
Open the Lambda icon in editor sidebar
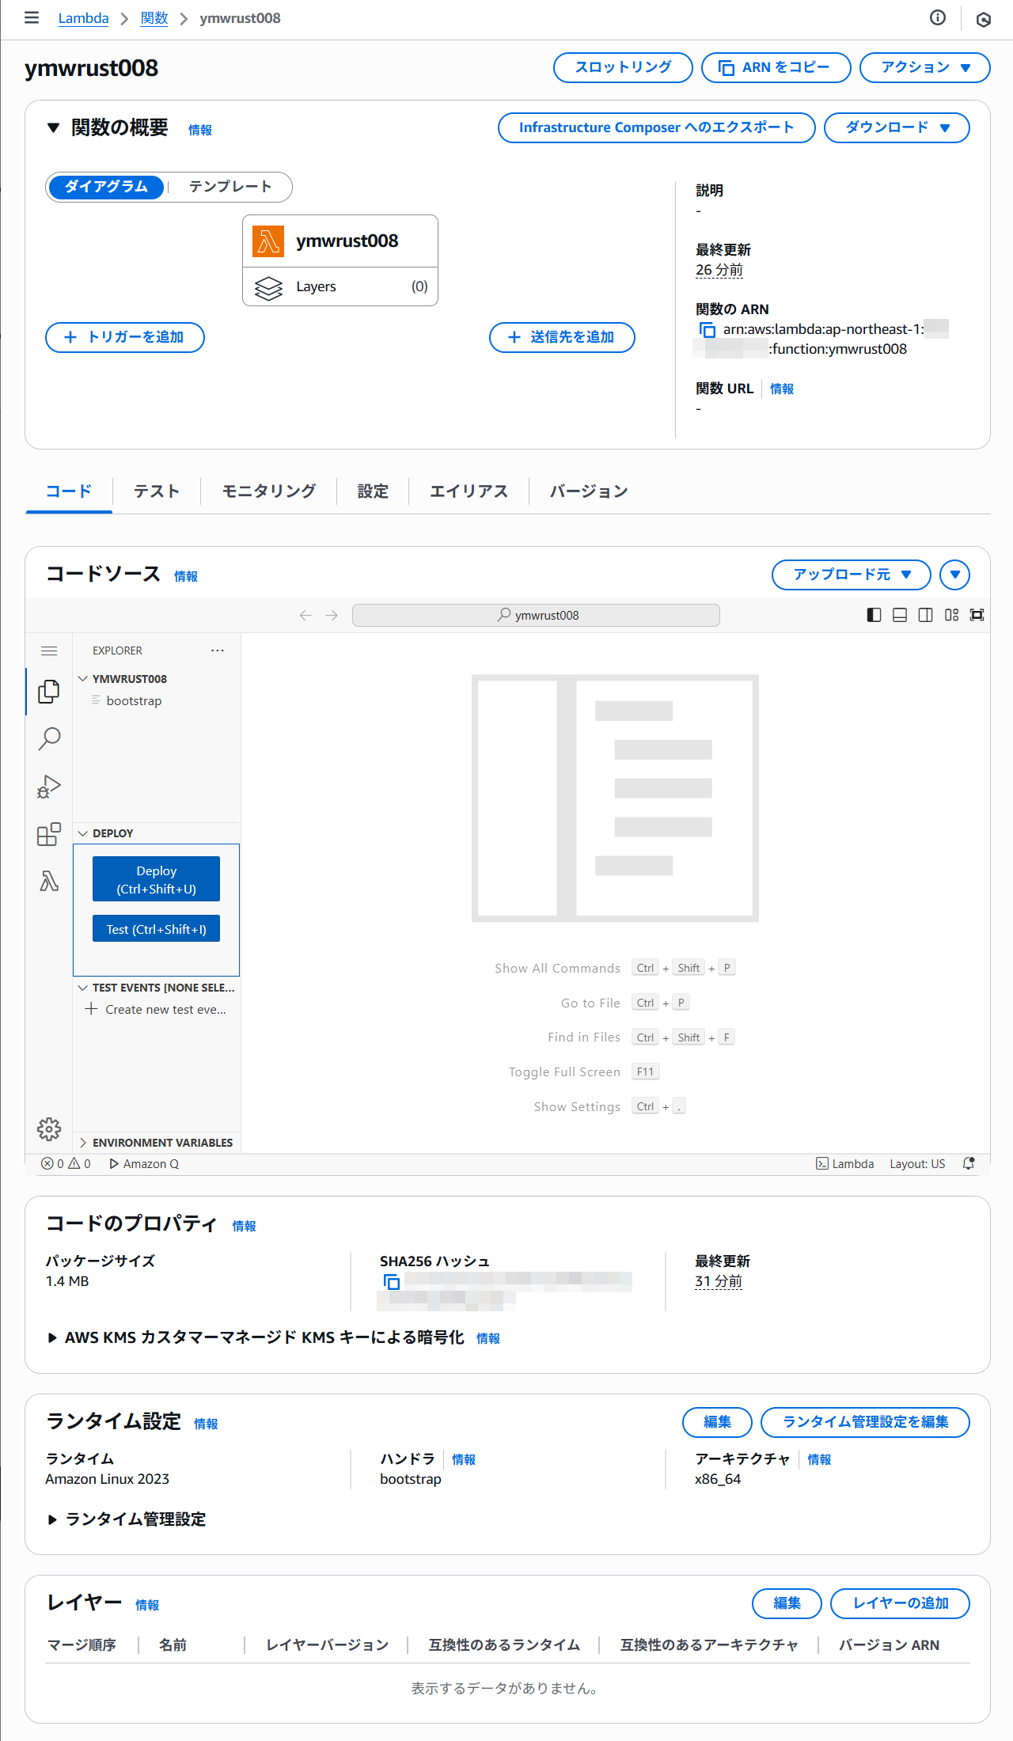pos(49,881)
